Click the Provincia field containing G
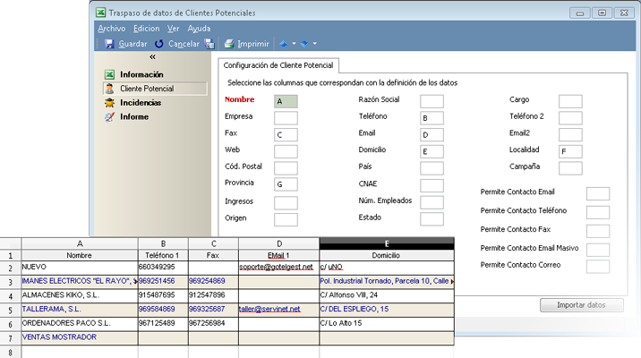Screen dimensions: 641x358 [x=286, y=184]
